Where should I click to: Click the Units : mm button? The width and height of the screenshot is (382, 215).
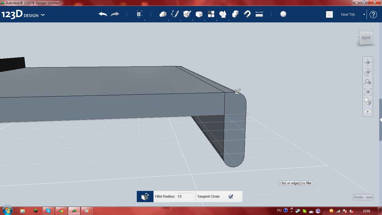coord(363,197)
